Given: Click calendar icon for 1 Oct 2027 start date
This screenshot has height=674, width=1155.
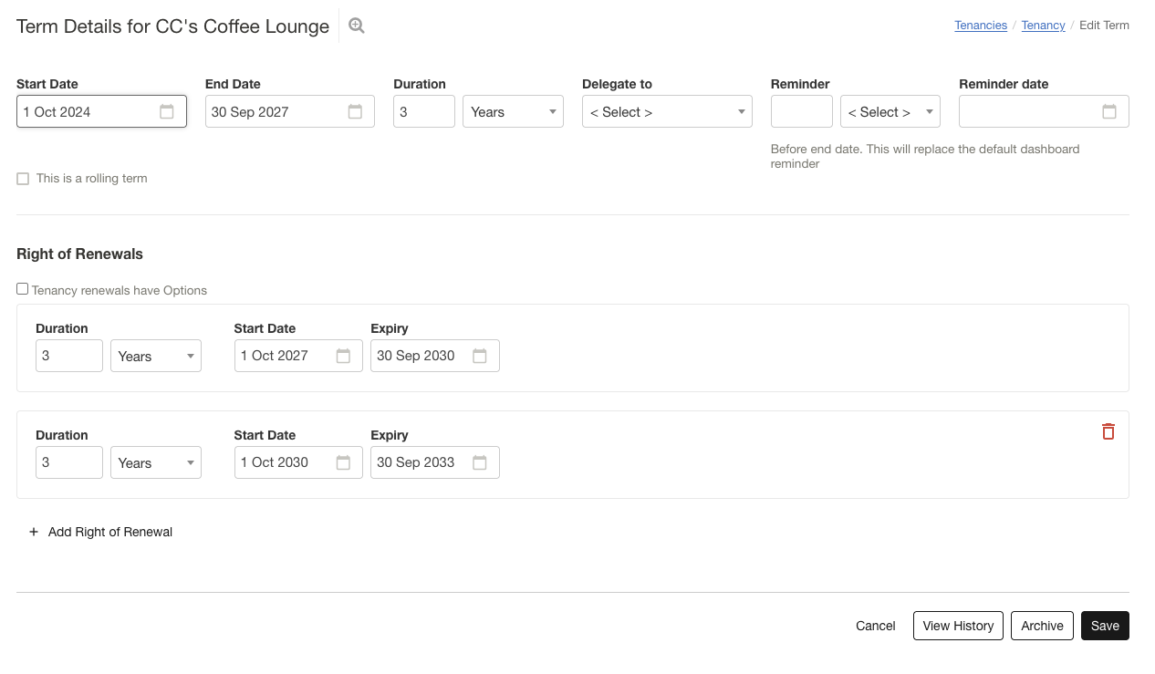Looking at the screenshot, I should pyautogui.click(x=343, y=356).
